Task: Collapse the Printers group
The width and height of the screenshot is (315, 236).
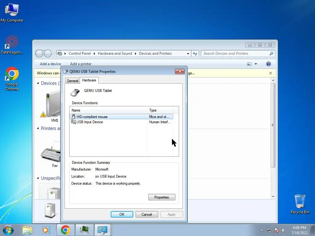Action: [x=38, y=128]
